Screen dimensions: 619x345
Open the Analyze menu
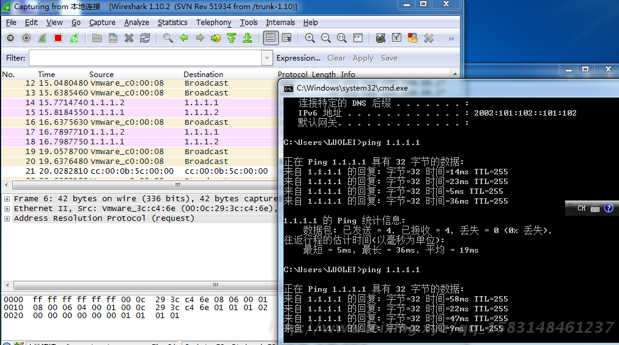coord(136,23)
